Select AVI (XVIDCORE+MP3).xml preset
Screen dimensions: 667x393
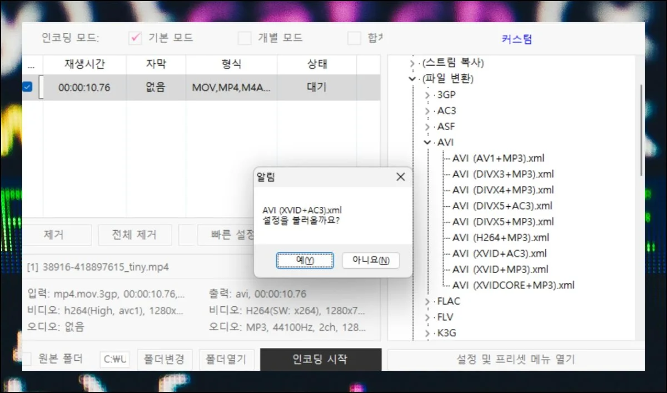pyautogui.click(x=513, y=285)
